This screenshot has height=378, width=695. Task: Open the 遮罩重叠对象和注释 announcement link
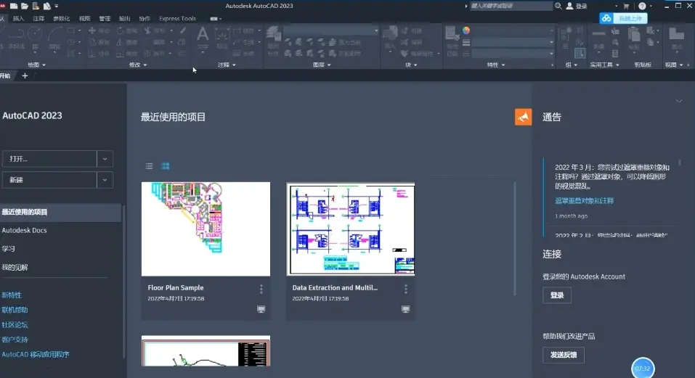click(584, 201)
